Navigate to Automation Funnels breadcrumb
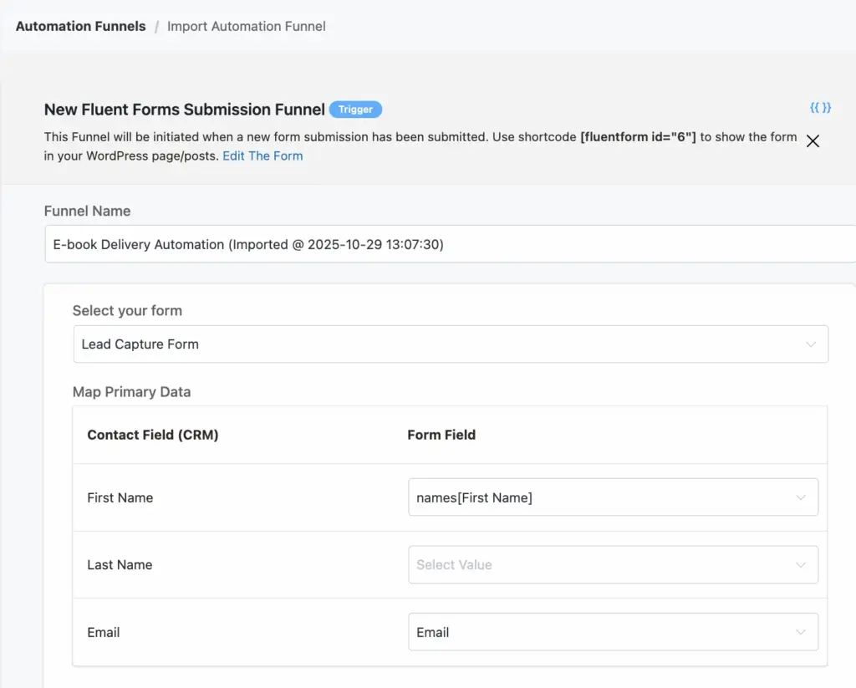Image resolution: width=856 pixels, height=688 pixels. tap(79, 26)
